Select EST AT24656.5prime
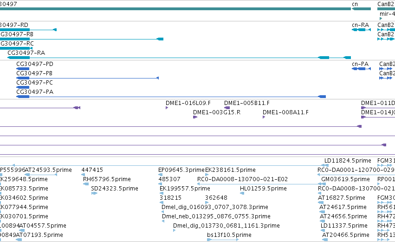 click(x=322, y=221)
